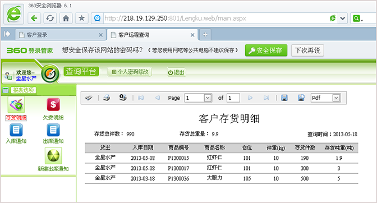Click product code P1300017
The width and height of the screenshot is (377, 203).
(x=178, y=168)
